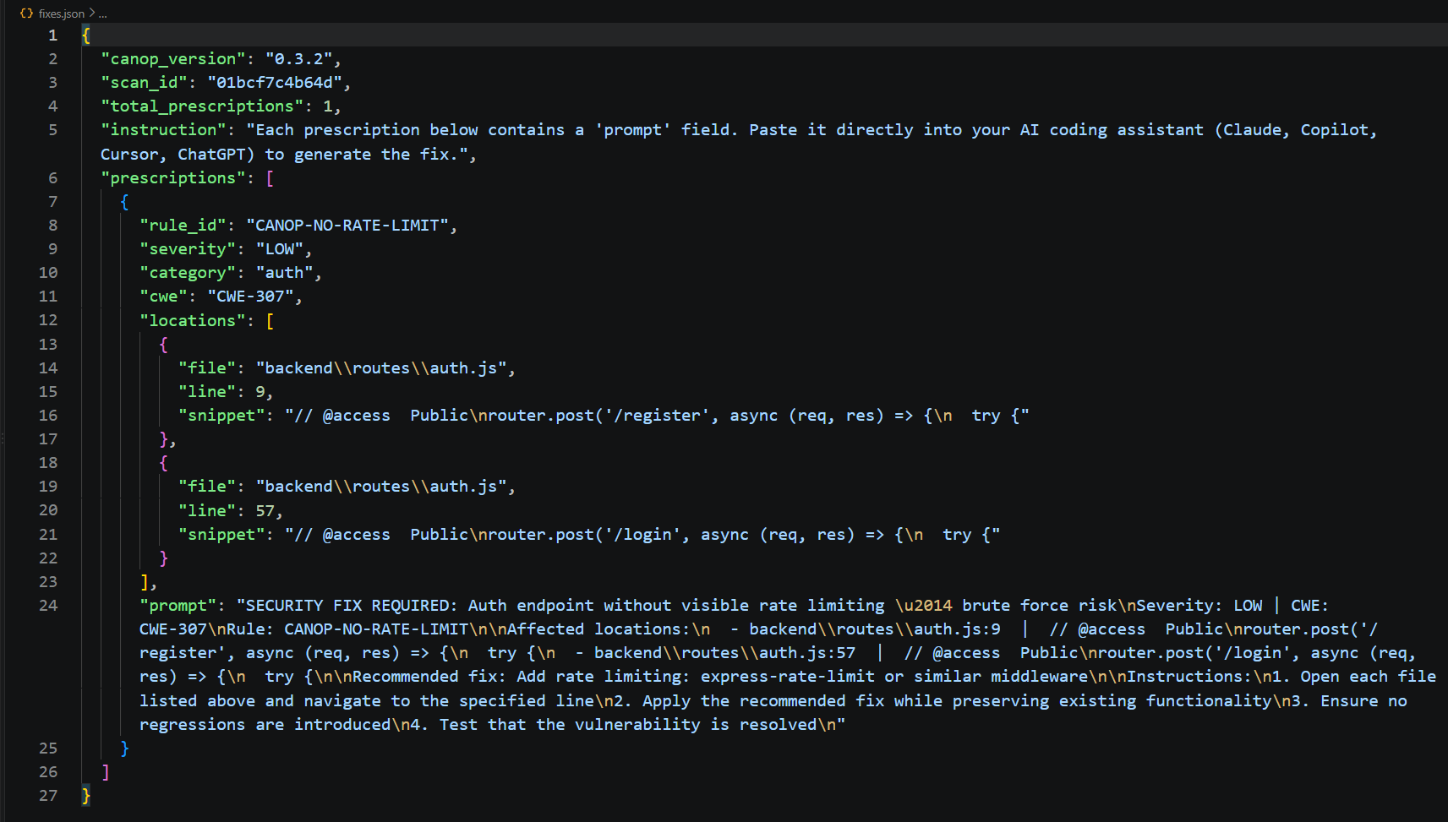
Task: Click the value 57 on line 20
Action: pos(265,511)
